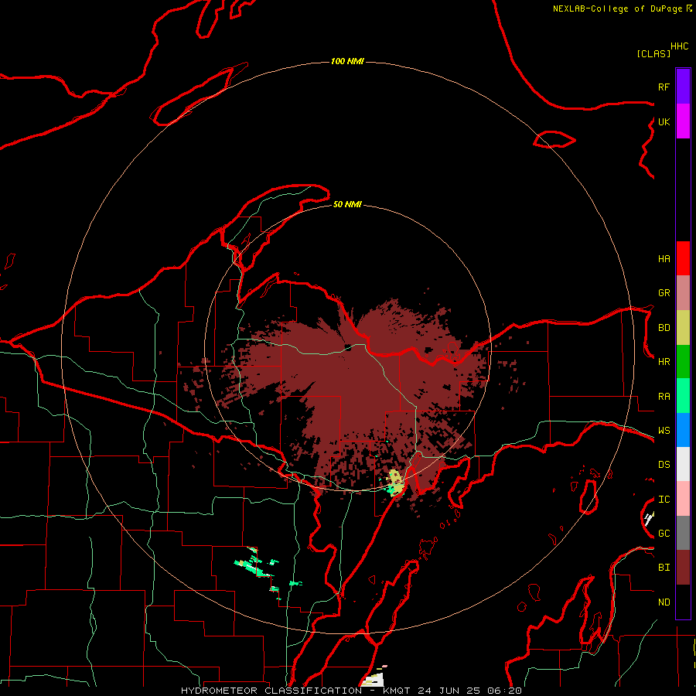Click the WS legend label
The width and height of the screenshot is (696, 696).
(x=664, y=431)
